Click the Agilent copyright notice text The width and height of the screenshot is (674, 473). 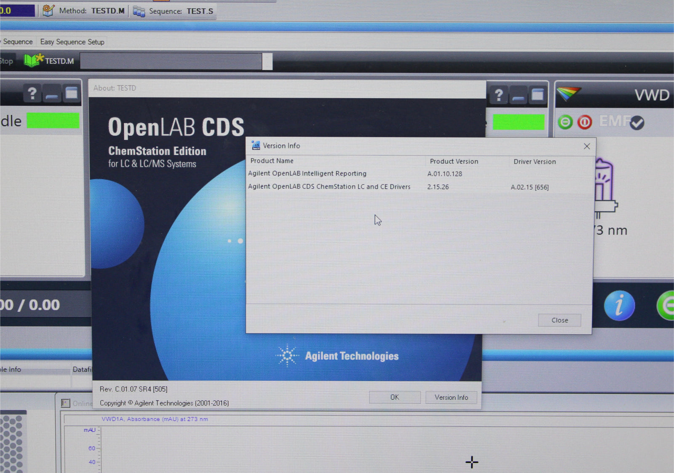[x=164, y=403]
